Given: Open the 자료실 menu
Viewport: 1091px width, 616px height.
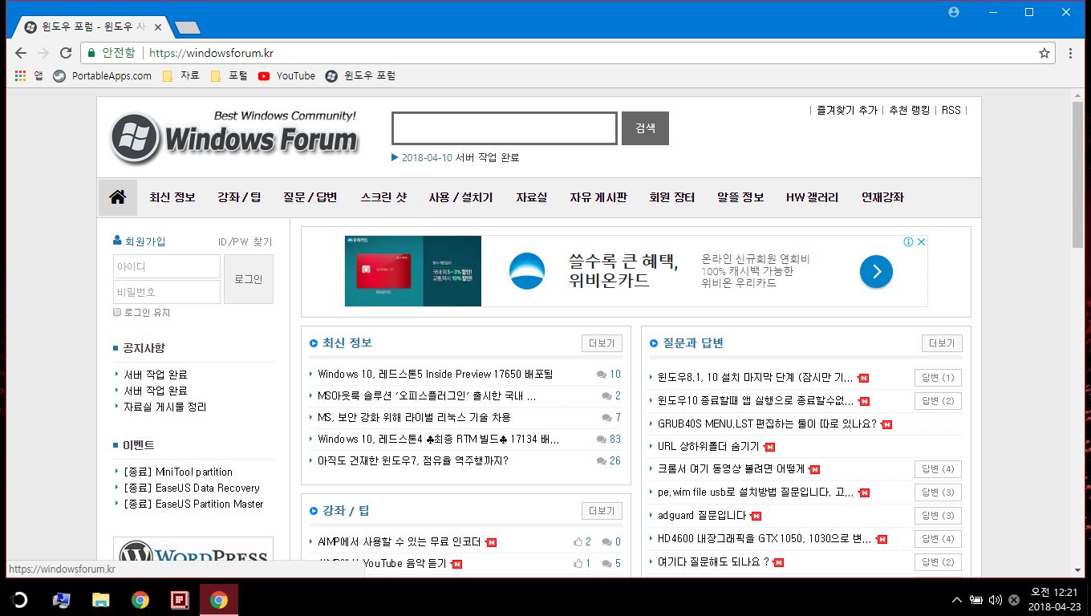Looking at the screenshot, I should coord(531,197).
